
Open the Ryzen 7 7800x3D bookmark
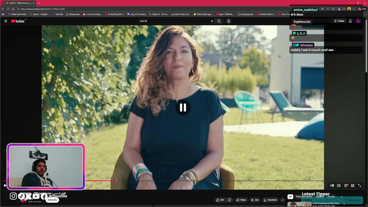(225, 14)
